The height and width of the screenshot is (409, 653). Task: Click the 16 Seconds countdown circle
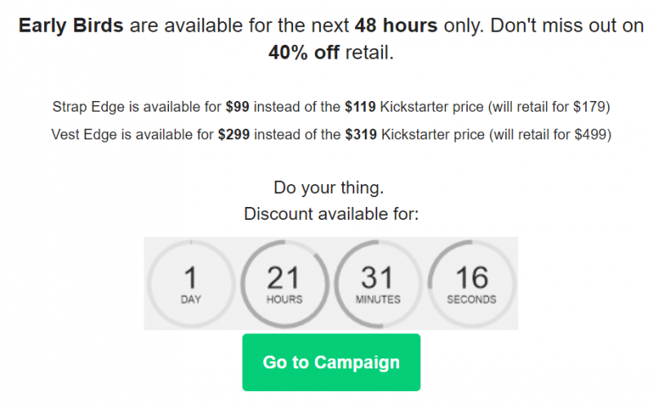(x=471, y=284)
